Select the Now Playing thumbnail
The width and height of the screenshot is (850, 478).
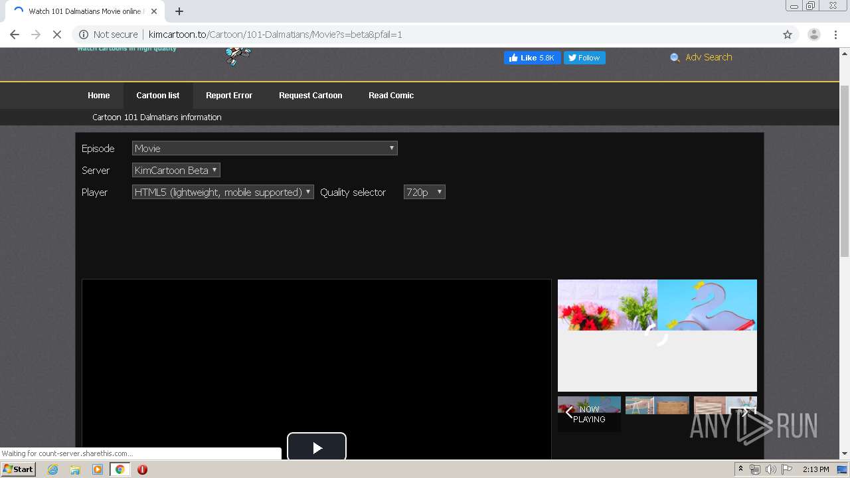(x=589, y=414)
